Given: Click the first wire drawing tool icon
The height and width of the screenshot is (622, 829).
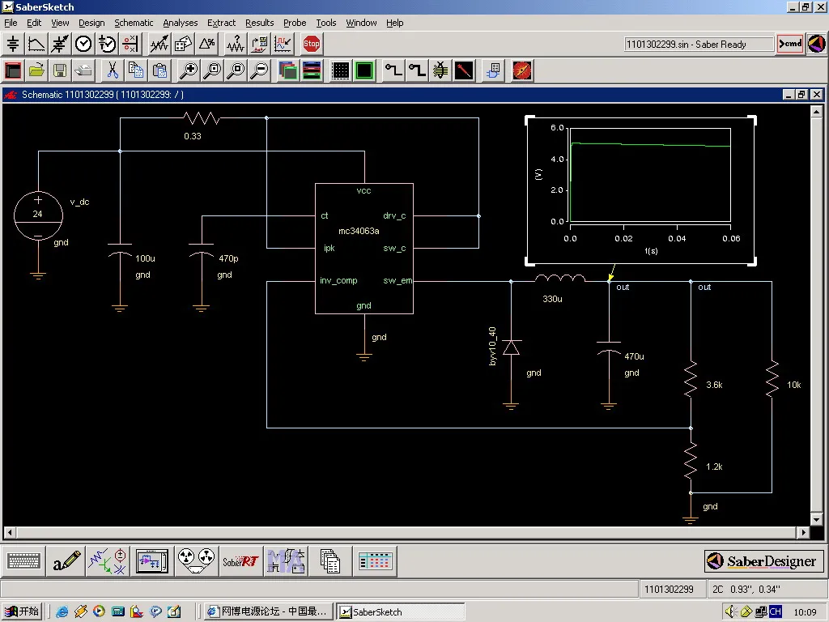Looking at the screenshot, I should click(393, 70).
